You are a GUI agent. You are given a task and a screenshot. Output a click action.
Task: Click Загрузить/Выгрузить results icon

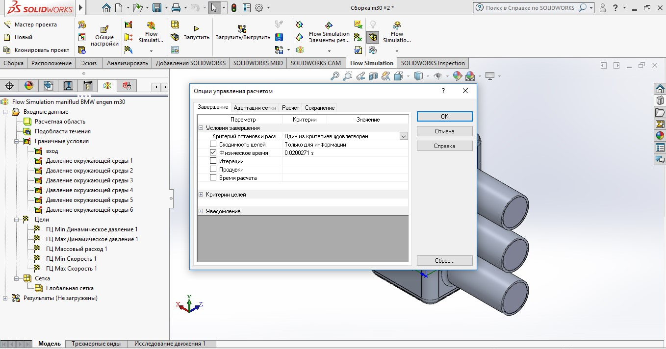point(243,33)
